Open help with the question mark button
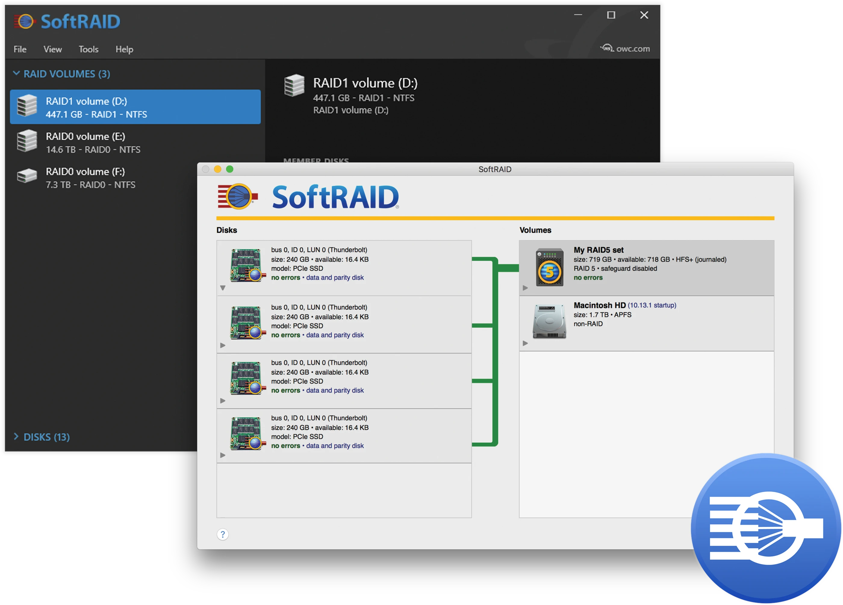Screen dimensions: 843x605 coord(223,534)
